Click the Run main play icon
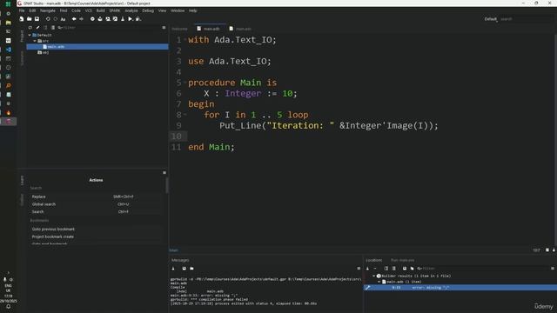 pos(131,19)
